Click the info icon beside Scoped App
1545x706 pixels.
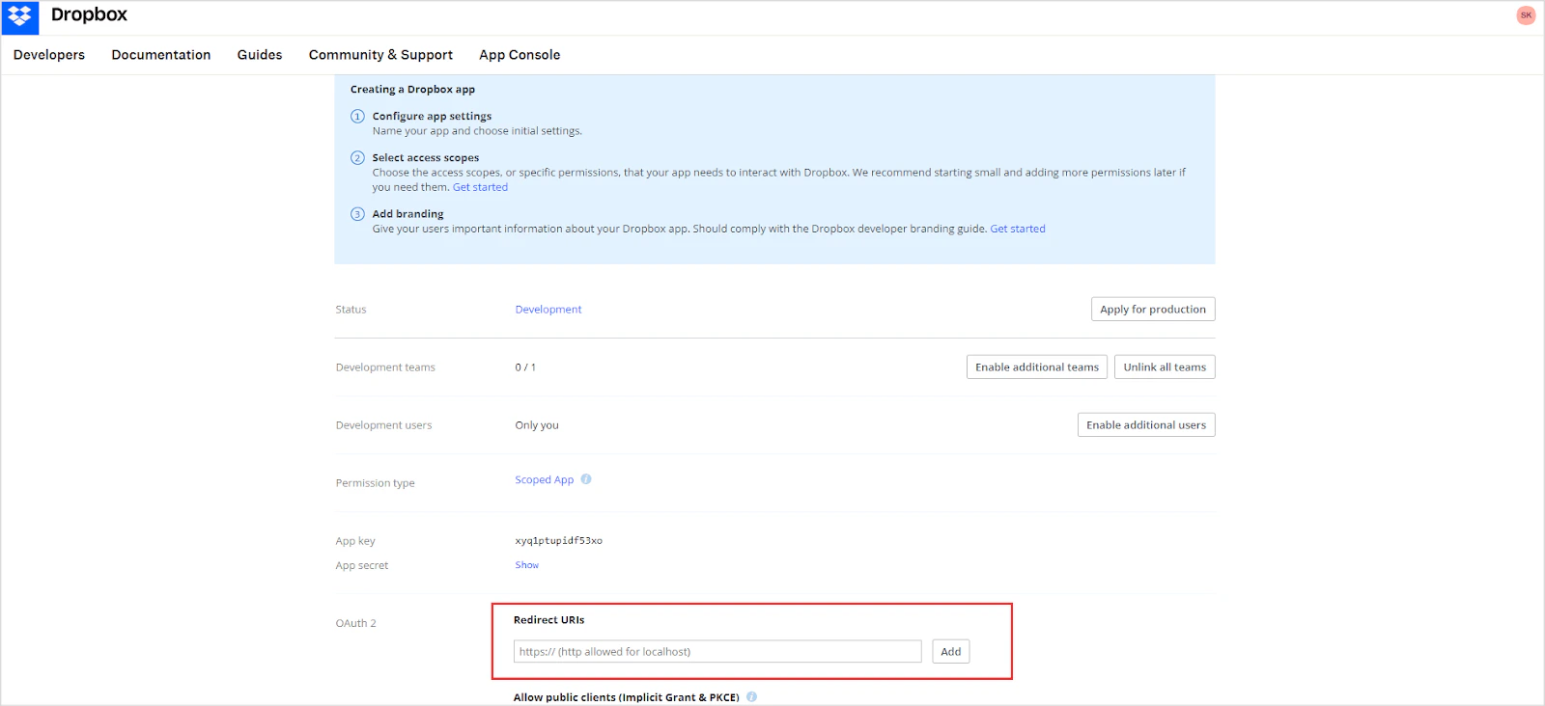point(586,479)
